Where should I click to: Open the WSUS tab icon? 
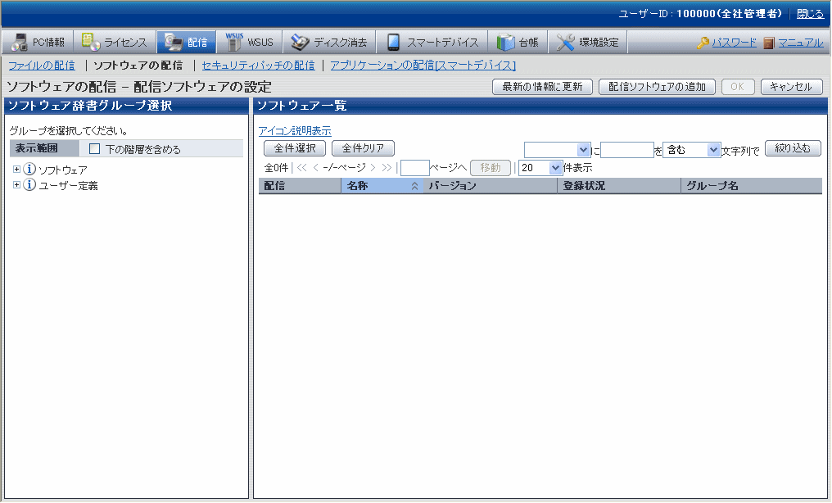pos(235,43)
